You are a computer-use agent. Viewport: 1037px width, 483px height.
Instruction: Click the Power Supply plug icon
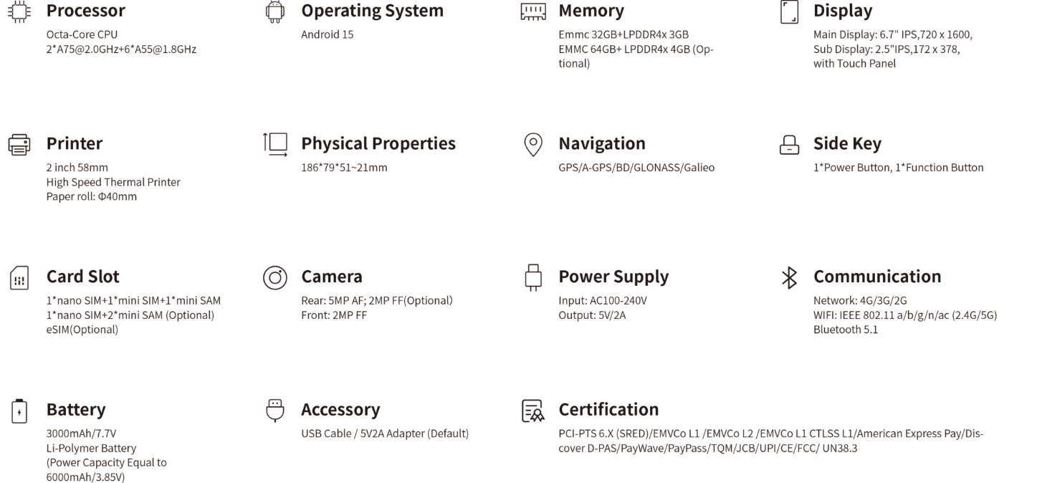click(x=532, y=277)
